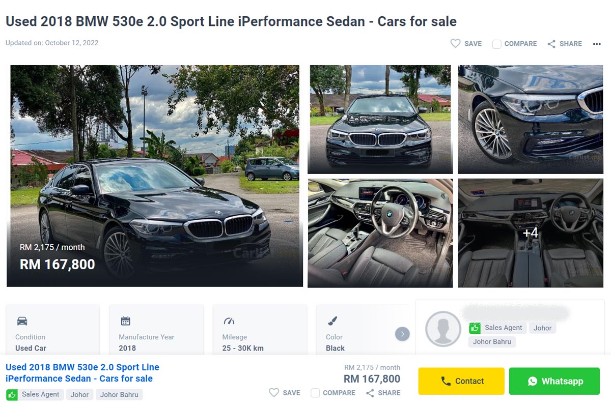Open the main BMW front-side photo

click(x=155, y=176)
